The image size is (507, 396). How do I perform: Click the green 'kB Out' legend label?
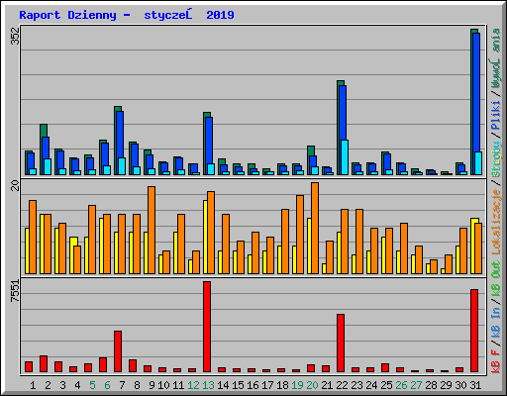[x=496, y=278]
